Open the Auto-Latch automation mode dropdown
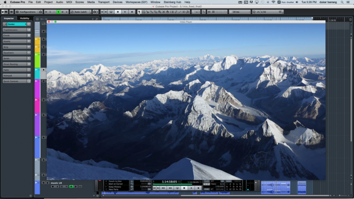This screenshot has width=354, height=199. pos(81,12)
